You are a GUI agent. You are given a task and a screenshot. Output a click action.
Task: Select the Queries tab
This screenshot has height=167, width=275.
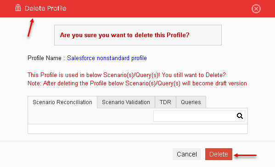tap(191, 102)
